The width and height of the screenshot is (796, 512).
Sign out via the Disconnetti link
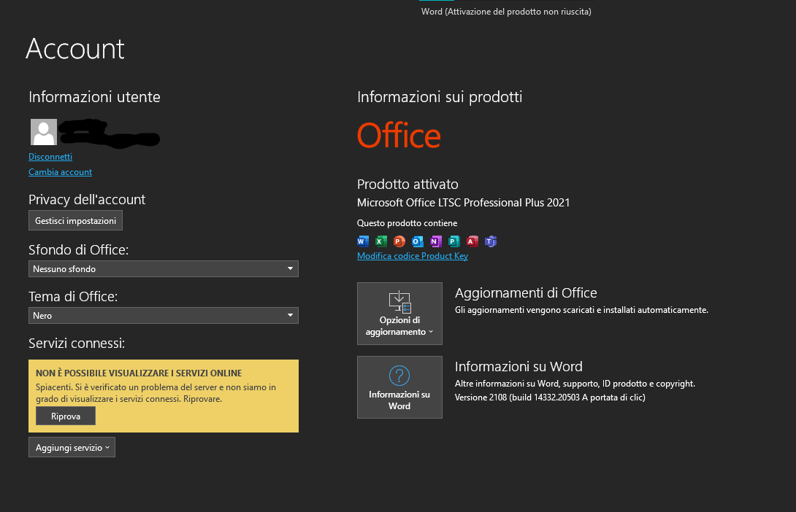click(x=50, y=157)
